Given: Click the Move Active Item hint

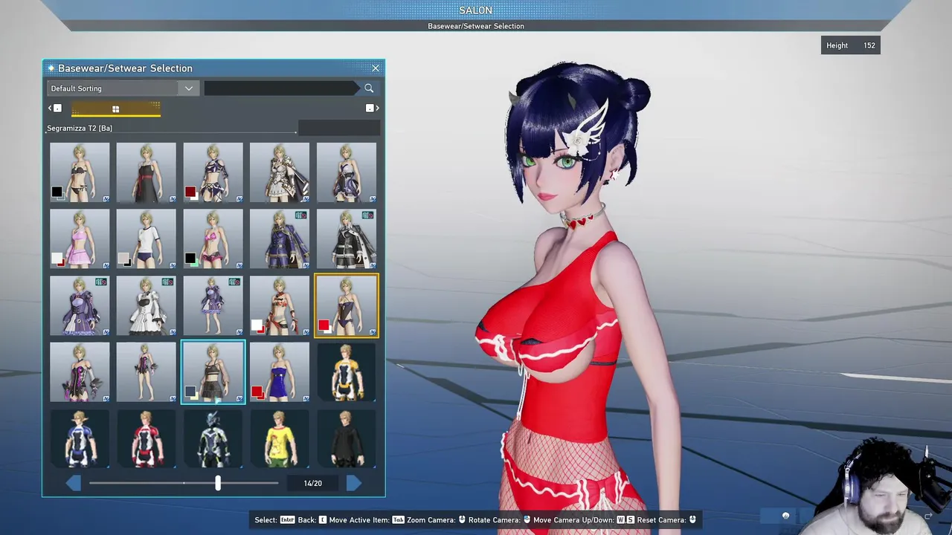Looking at the screenshot, I should [367, 520].
